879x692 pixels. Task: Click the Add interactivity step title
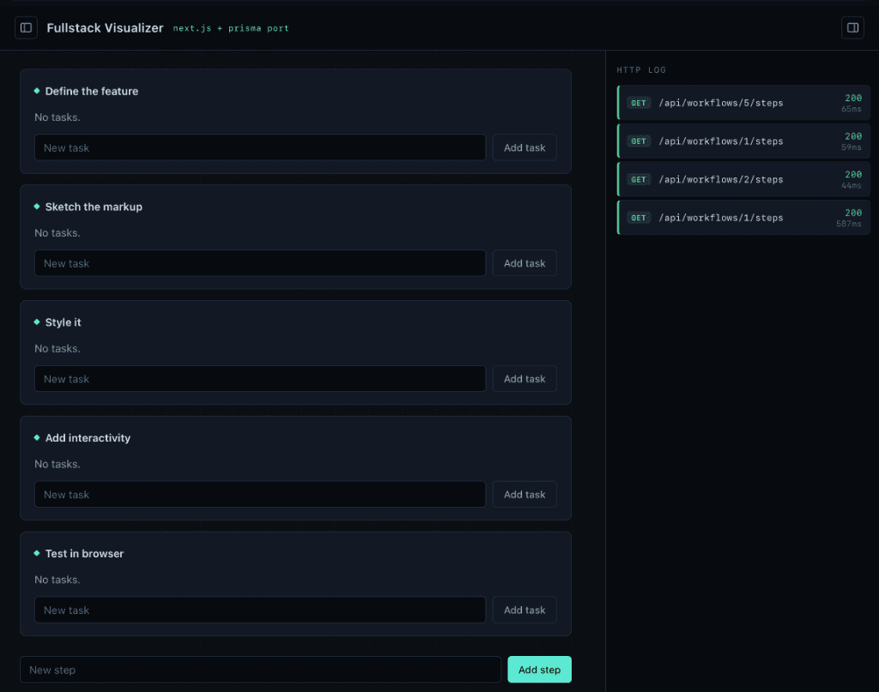coord(88,438)
